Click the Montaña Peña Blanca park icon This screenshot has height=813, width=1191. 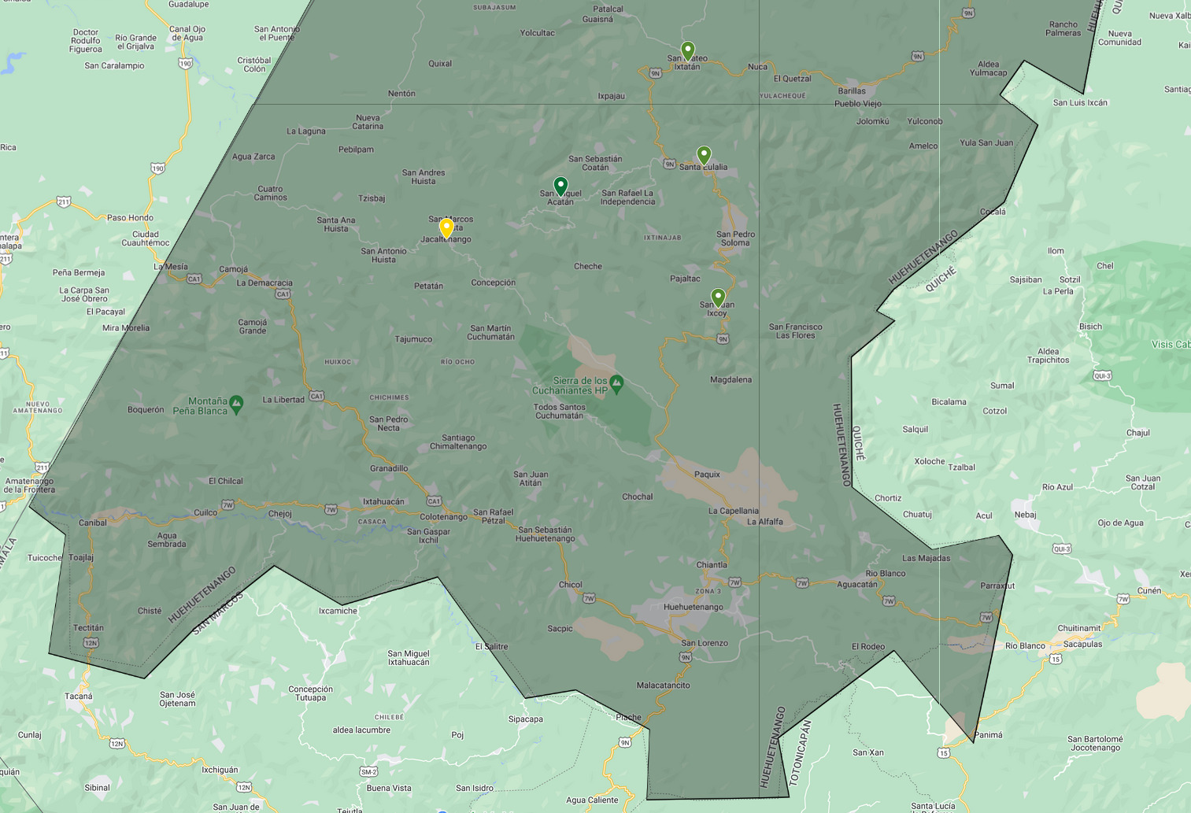(x=236, y=405)
